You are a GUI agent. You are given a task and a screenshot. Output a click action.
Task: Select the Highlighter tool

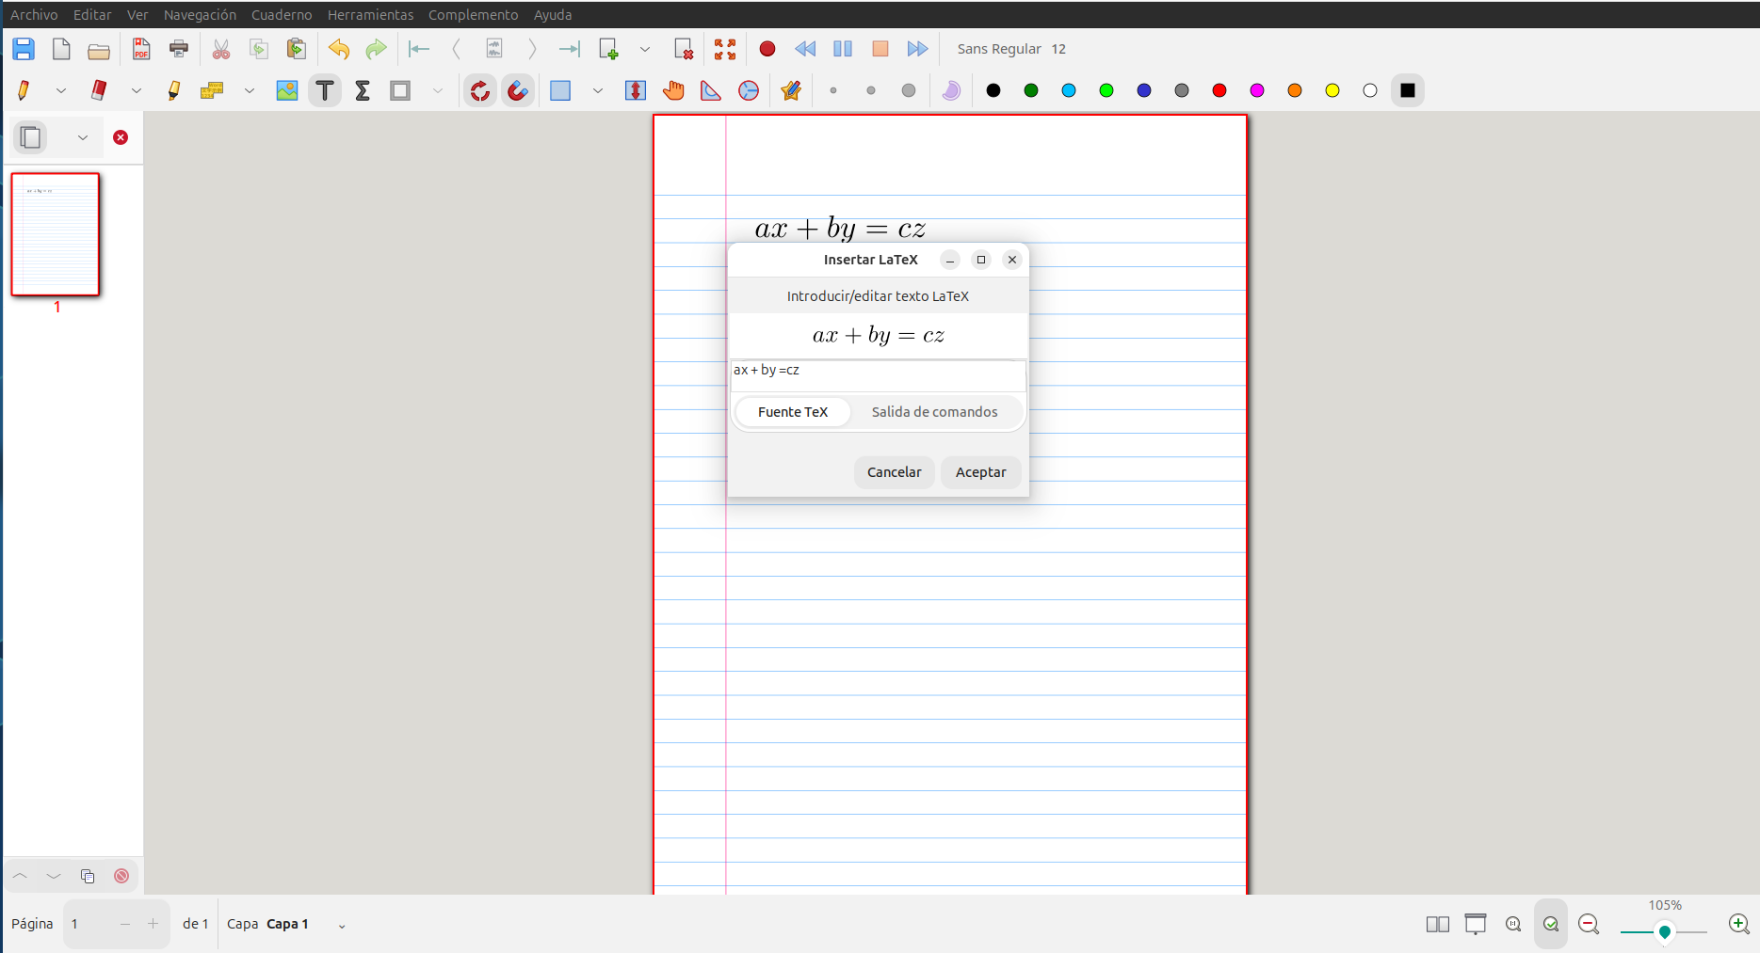coord(174,90)
